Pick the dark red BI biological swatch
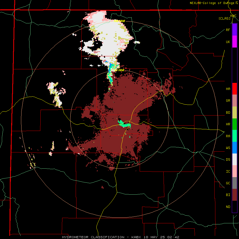Screen dimensions: 239x239 pyautogui.click(x=234, y=195)
